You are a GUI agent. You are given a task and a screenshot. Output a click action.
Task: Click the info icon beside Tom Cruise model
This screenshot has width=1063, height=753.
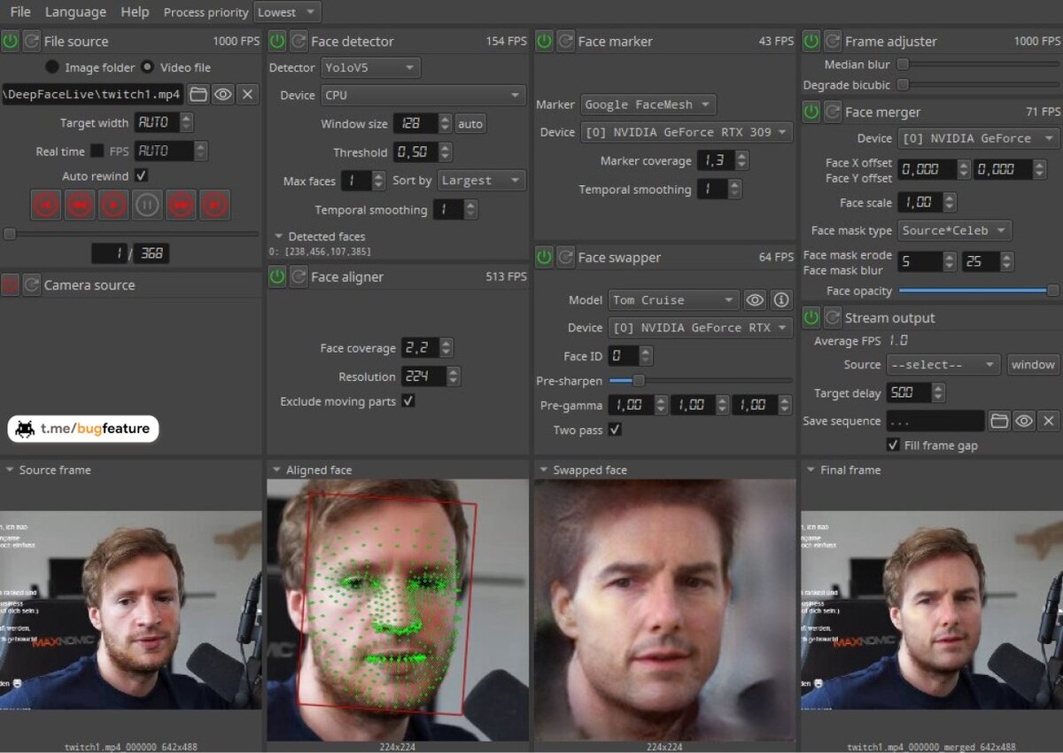(780, 300)
